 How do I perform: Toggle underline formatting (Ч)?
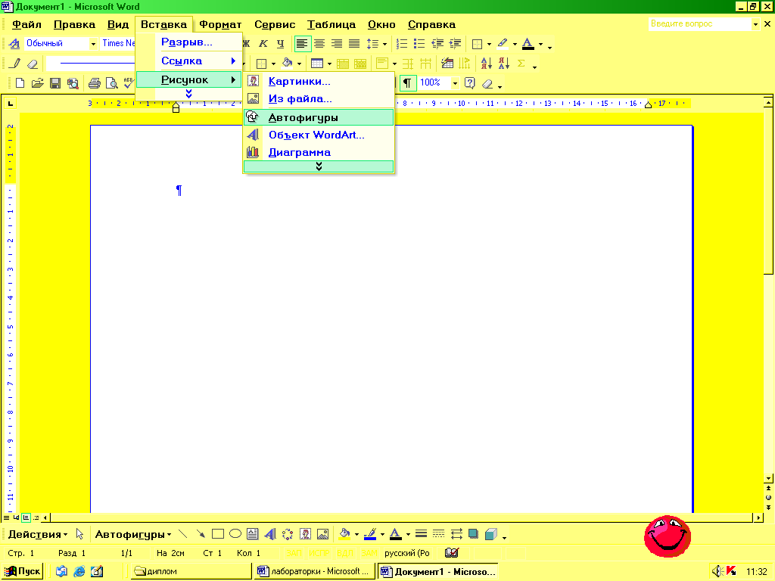280,43
